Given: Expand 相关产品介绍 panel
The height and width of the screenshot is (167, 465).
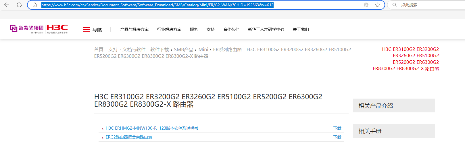Looking at the screenshot, I should click(x=394, y=105).
